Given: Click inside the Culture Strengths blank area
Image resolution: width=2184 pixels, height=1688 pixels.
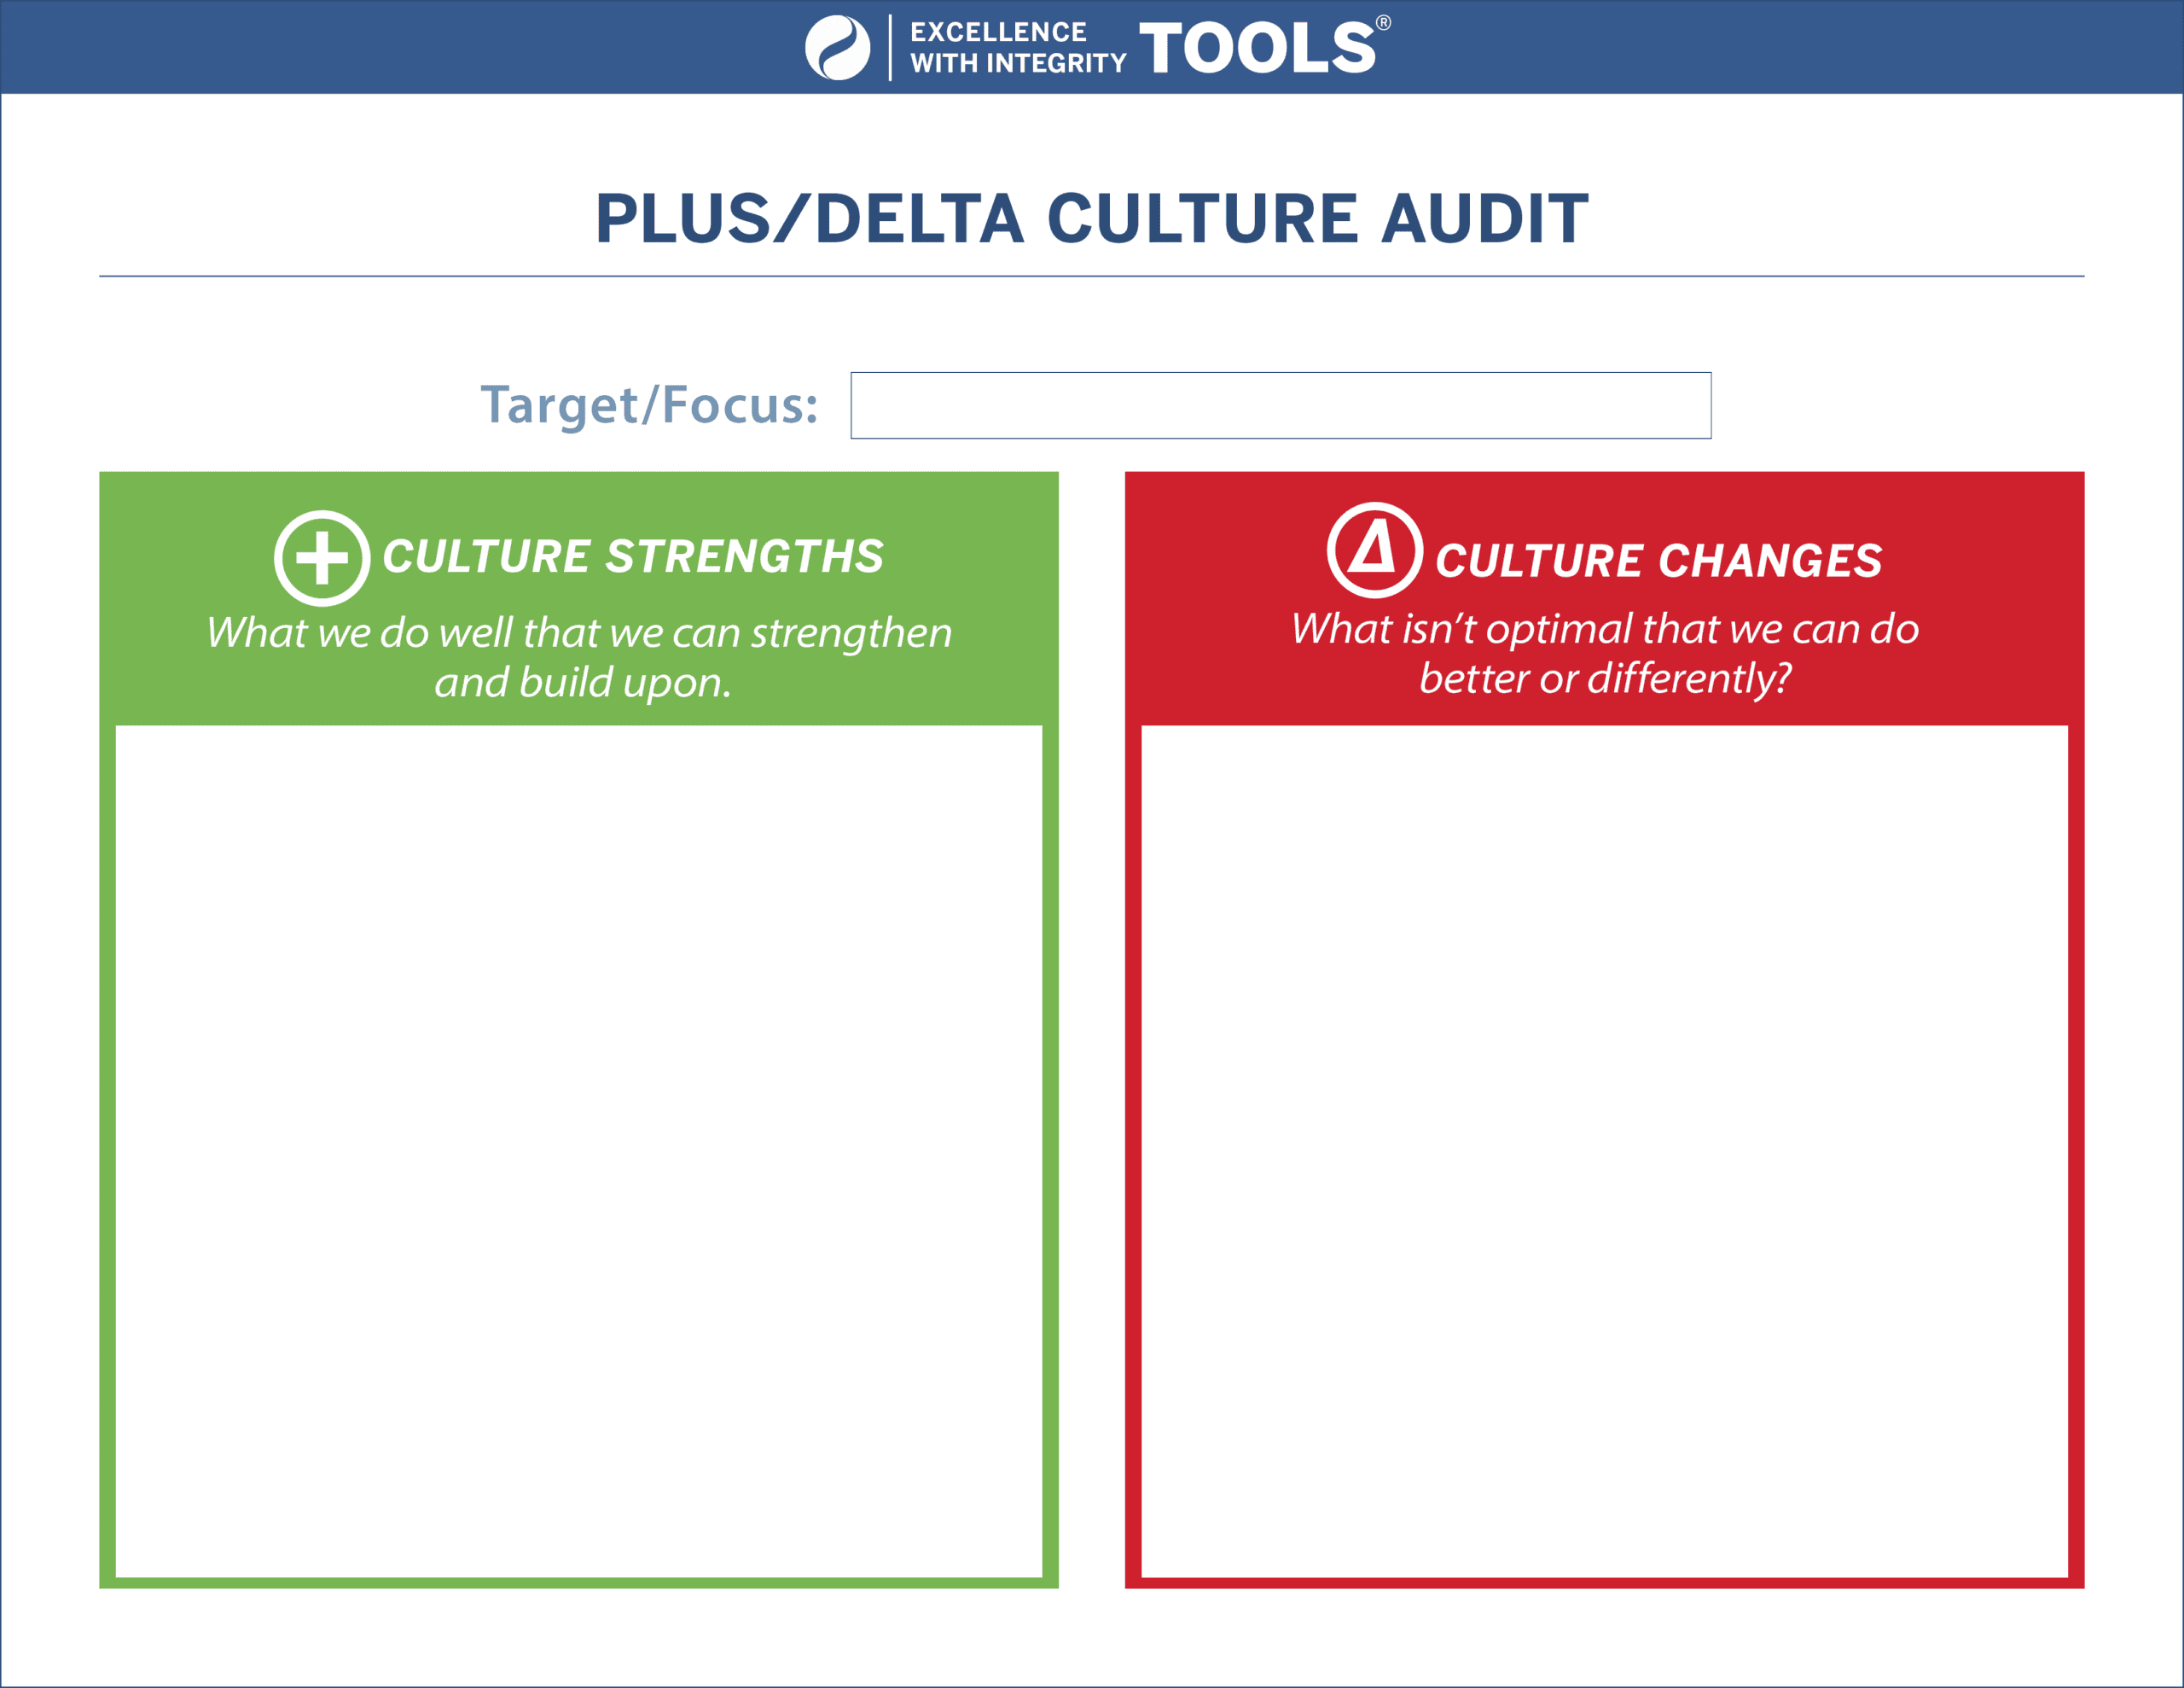Looking at the screenshot, I should point(579,1150).
